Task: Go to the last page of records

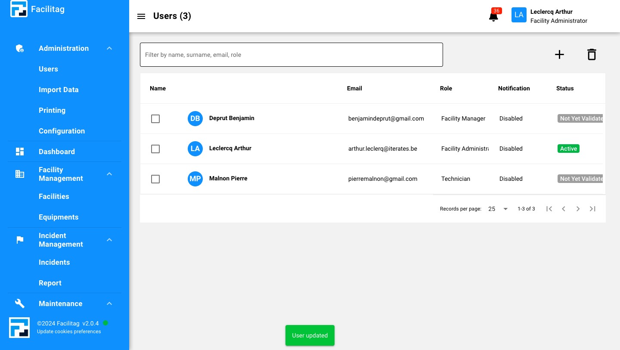Action: [x=592, y=209]
